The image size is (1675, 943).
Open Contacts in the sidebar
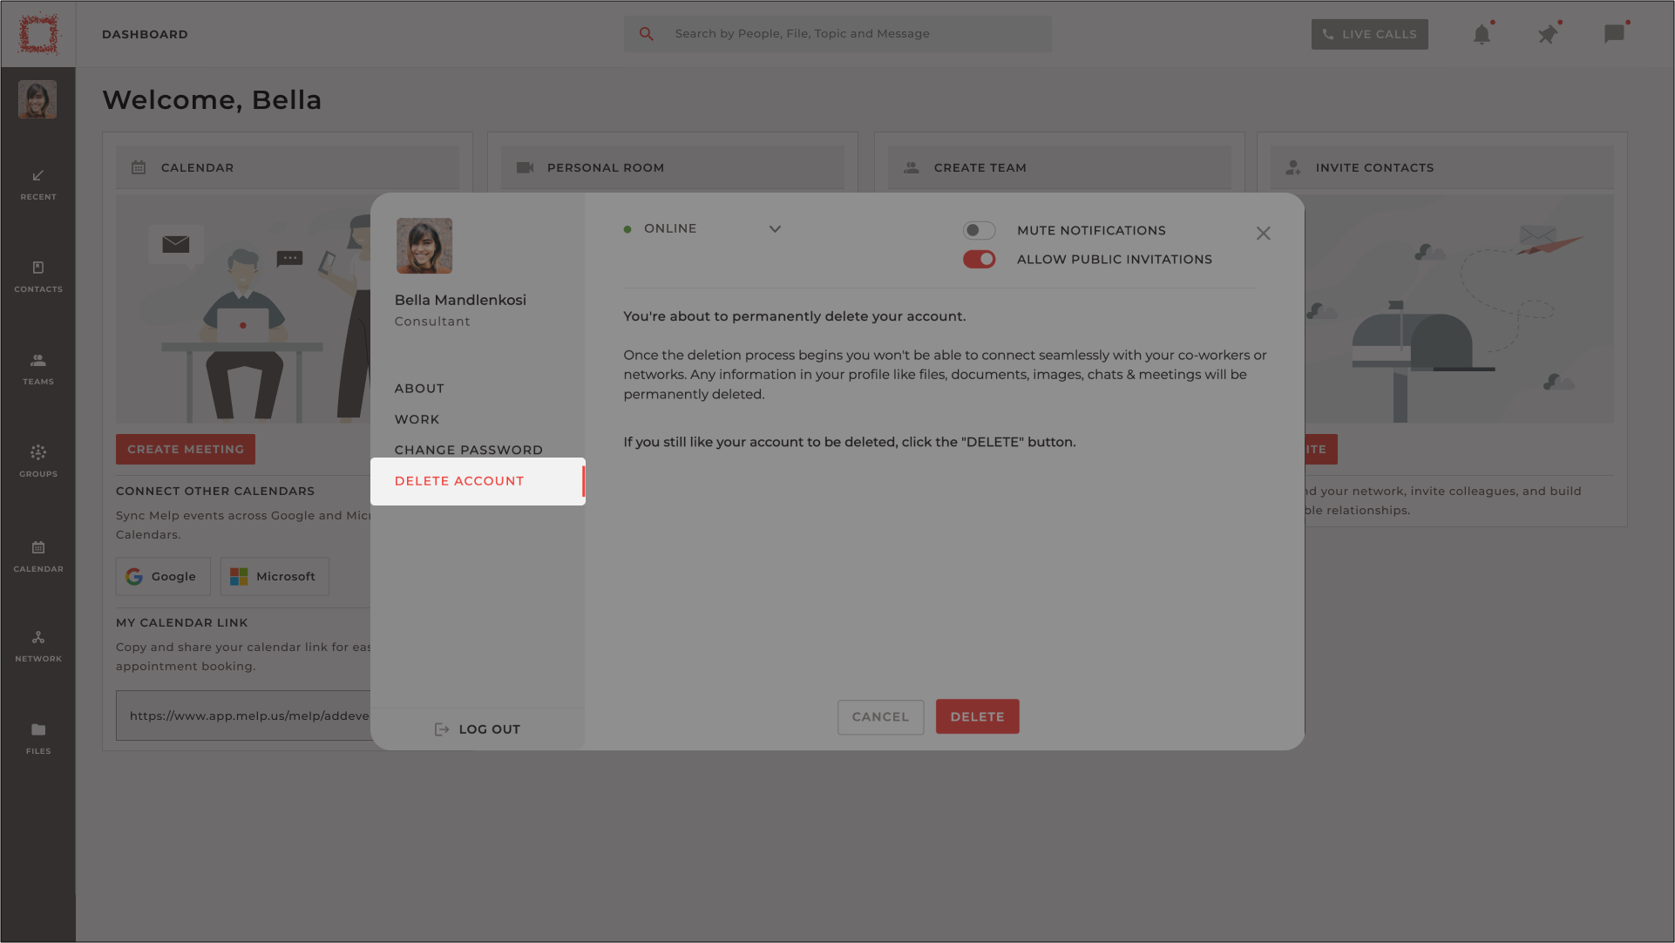coord(38,277)
